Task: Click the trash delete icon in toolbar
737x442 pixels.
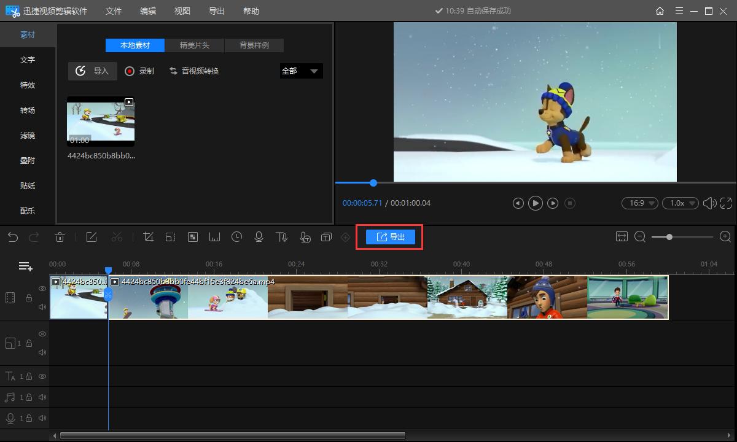Action: (x=60, y=237)
